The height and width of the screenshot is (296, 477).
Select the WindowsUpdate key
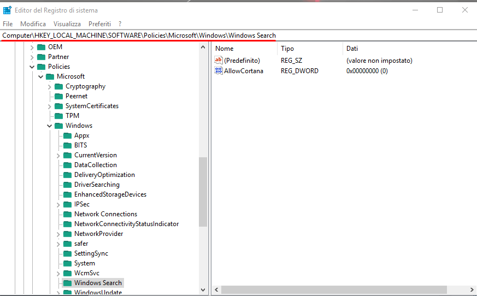98,292
